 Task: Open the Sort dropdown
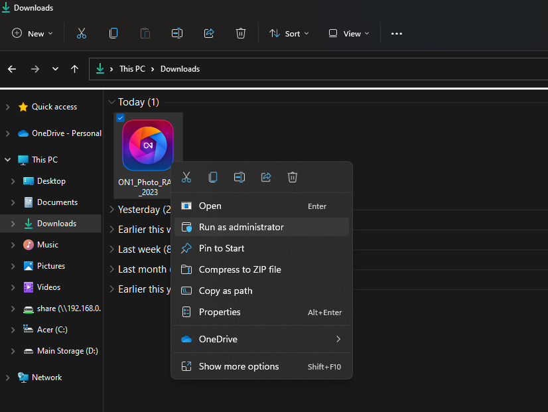coord(289,34)
